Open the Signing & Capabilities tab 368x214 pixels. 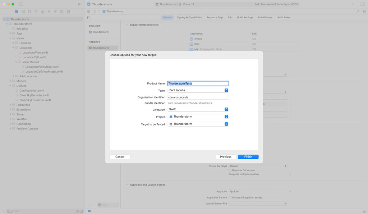tap(189, 17)
